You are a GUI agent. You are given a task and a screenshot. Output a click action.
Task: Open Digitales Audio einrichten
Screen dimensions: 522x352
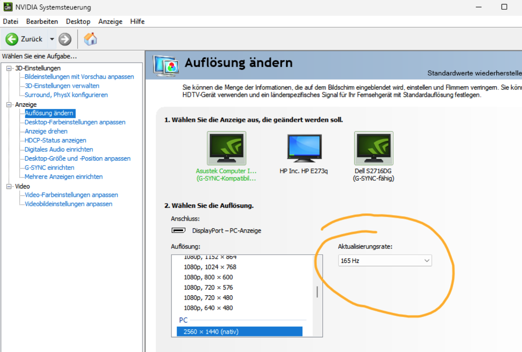pos(59,149)
